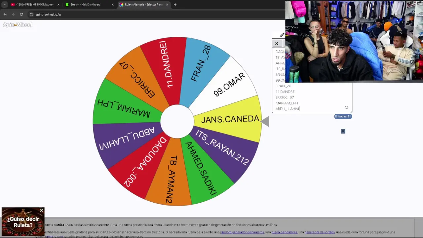Viewport: 423px width, 238px height.
Task: Click the Spin the Wheel logo
Action: [18, 25]
